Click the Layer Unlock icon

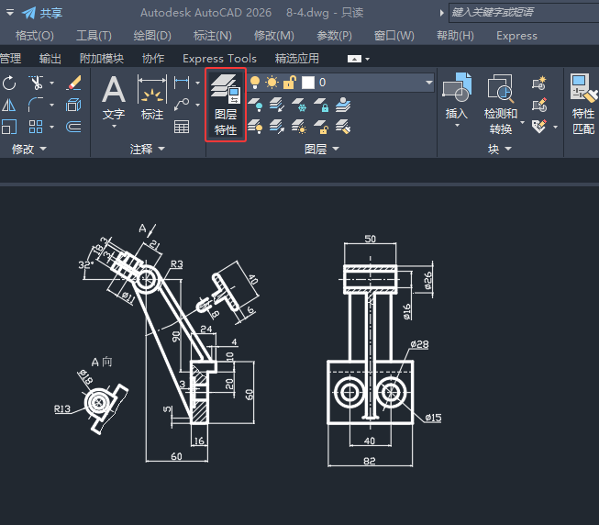click(321, 127)
